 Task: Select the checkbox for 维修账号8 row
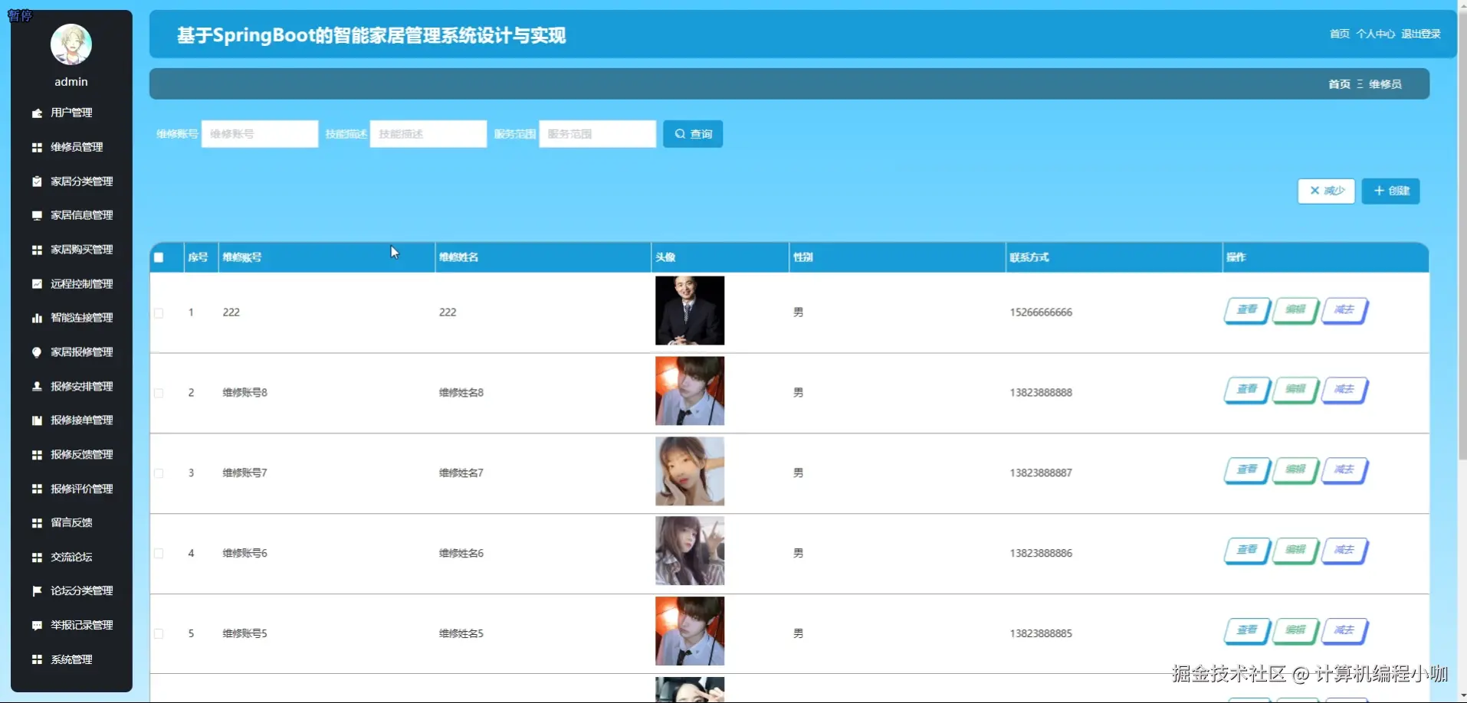pos(159,393)
